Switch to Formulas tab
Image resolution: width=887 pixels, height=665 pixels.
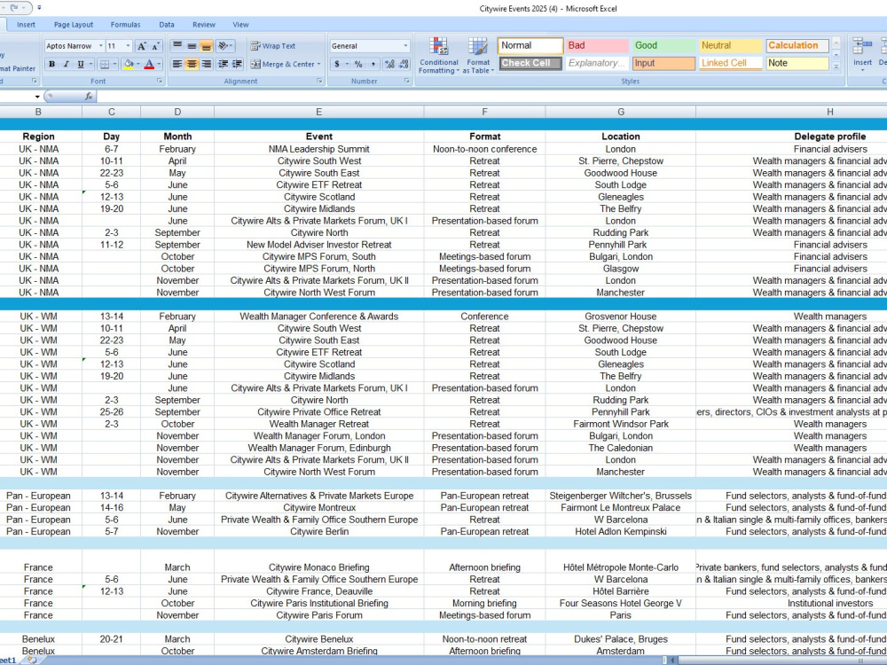point(126,25)
